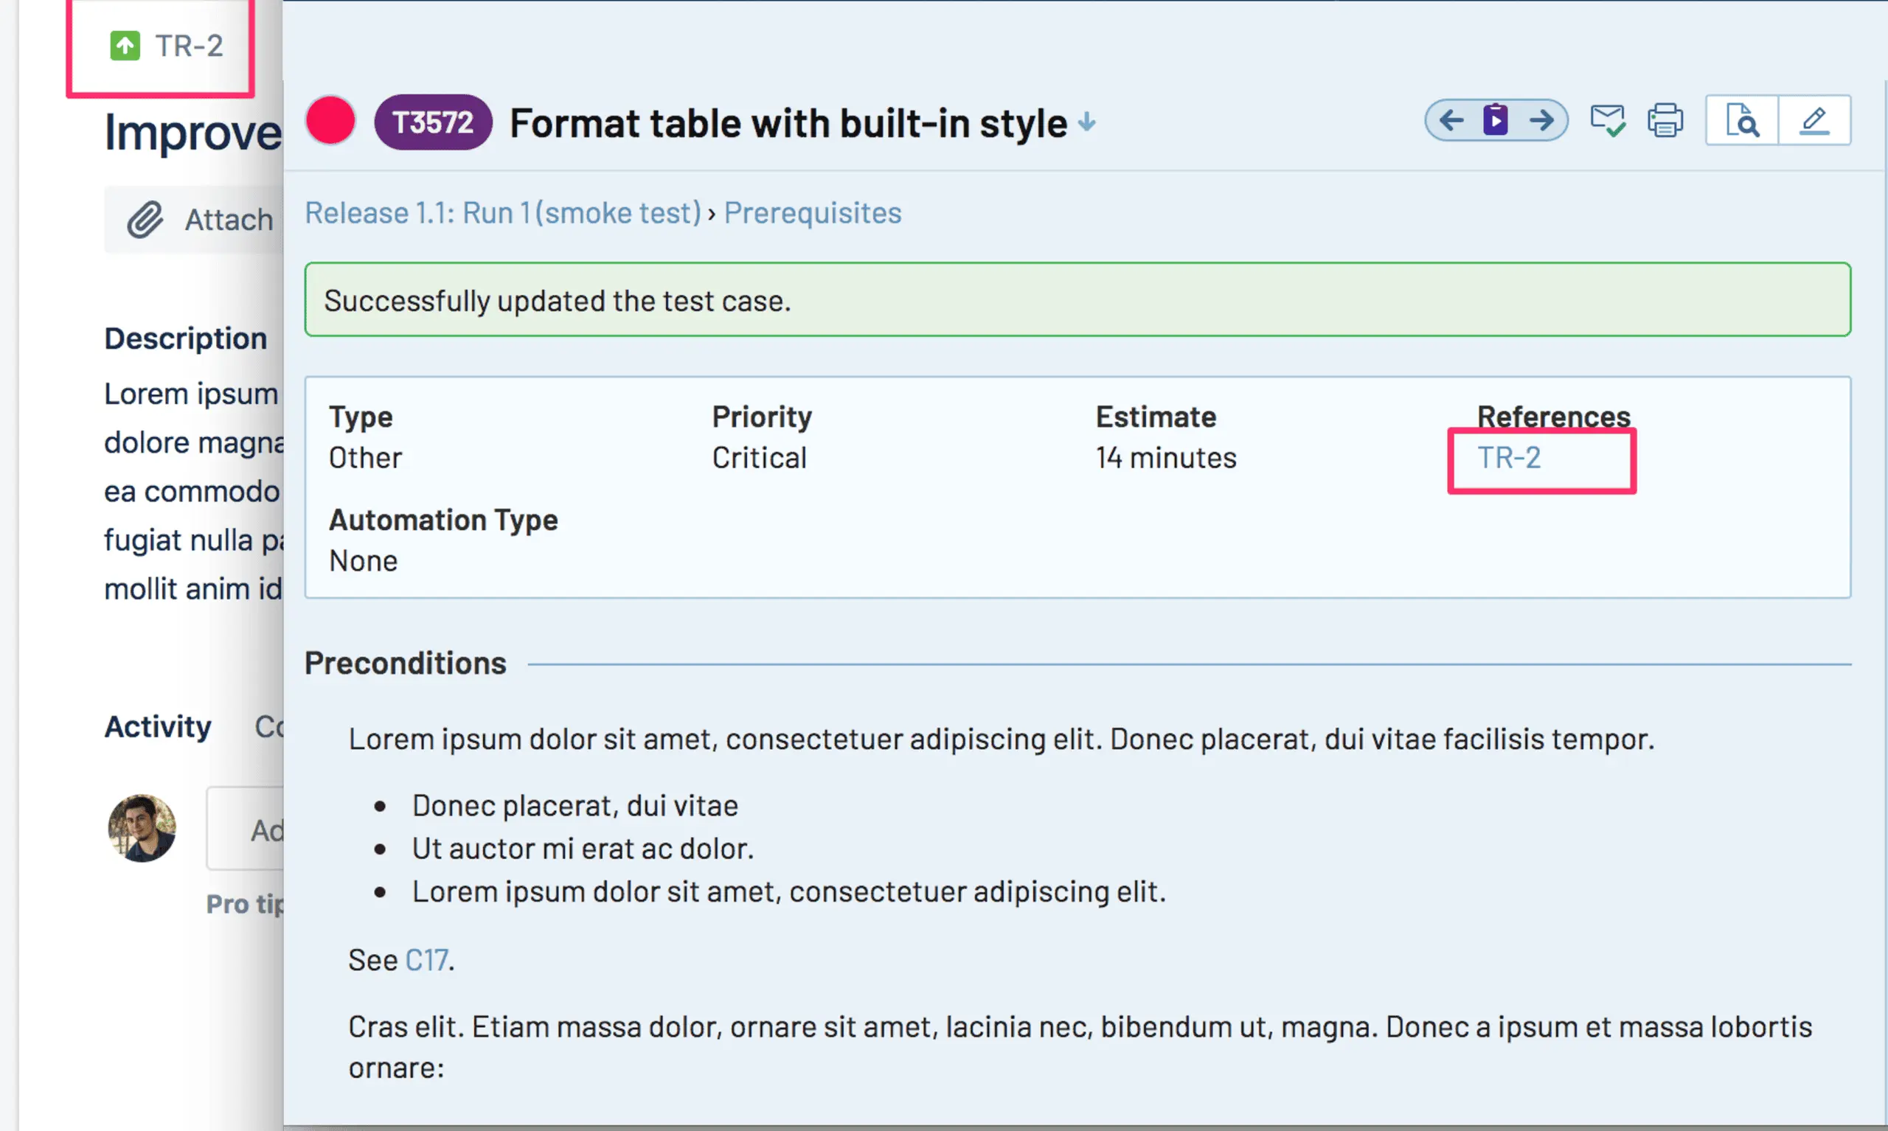Click the T3572 test ID badge
1888x1131 pixels.
(432, 122)
